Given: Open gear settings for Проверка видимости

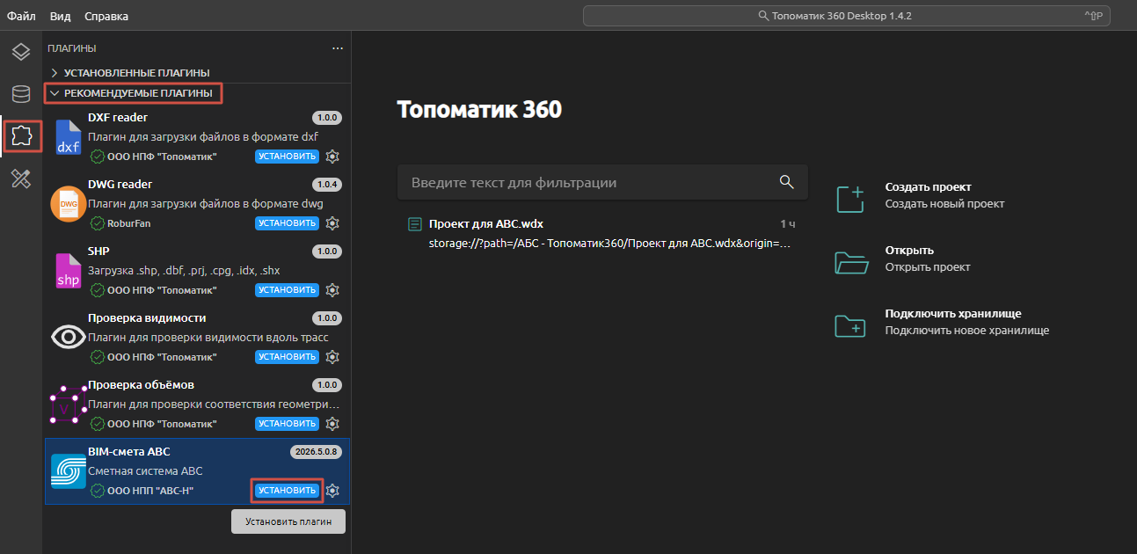Looking at the screenshot, I should [332, 357].
